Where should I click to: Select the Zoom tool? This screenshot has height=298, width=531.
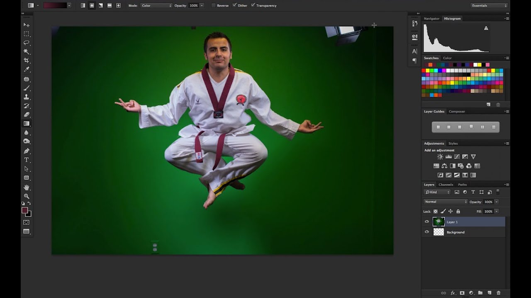click(27, 196)
